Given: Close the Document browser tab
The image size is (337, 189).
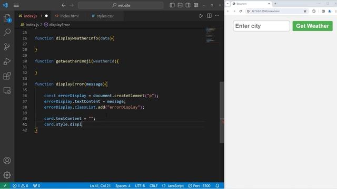Looking at the screenshot, I should (269, 4).
